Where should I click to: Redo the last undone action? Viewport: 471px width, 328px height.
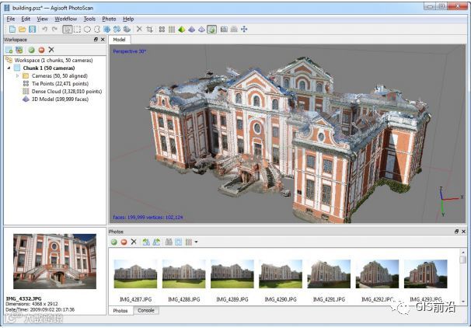coord(54,29)
